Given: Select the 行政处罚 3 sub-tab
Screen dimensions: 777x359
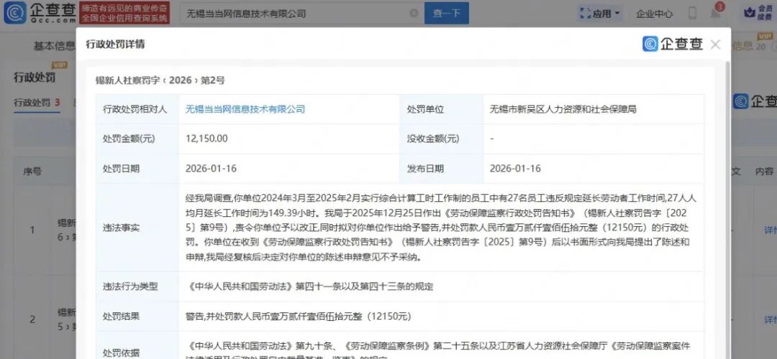Looking at the screenshot, I should (x=37, y=103).
